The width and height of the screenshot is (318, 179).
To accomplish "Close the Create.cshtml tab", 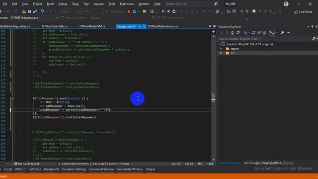I will pyautogui.click(x=144, y=26).
